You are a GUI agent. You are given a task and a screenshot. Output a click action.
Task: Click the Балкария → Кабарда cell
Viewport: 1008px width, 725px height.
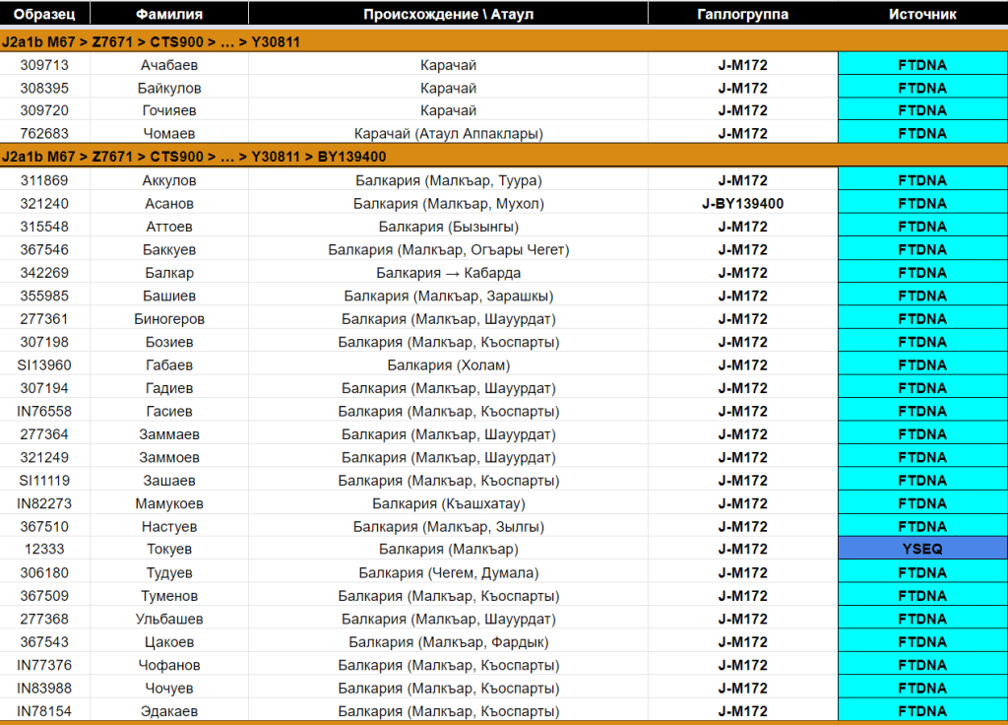(448, 273)
